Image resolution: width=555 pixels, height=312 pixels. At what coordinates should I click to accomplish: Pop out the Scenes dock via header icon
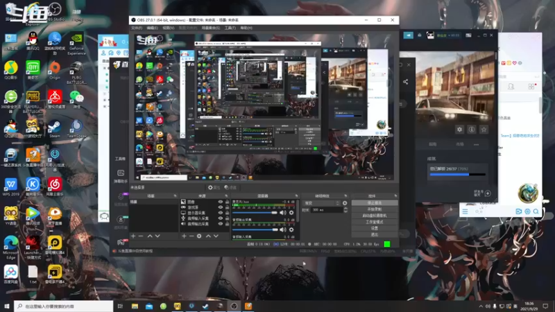pos(176,196)
